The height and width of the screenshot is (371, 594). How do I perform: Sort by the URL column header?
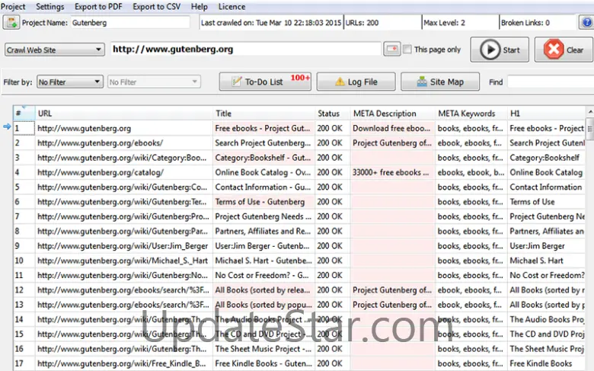(x=124, y=114)
